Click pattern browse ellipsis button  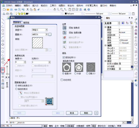[x=50, y=34]
